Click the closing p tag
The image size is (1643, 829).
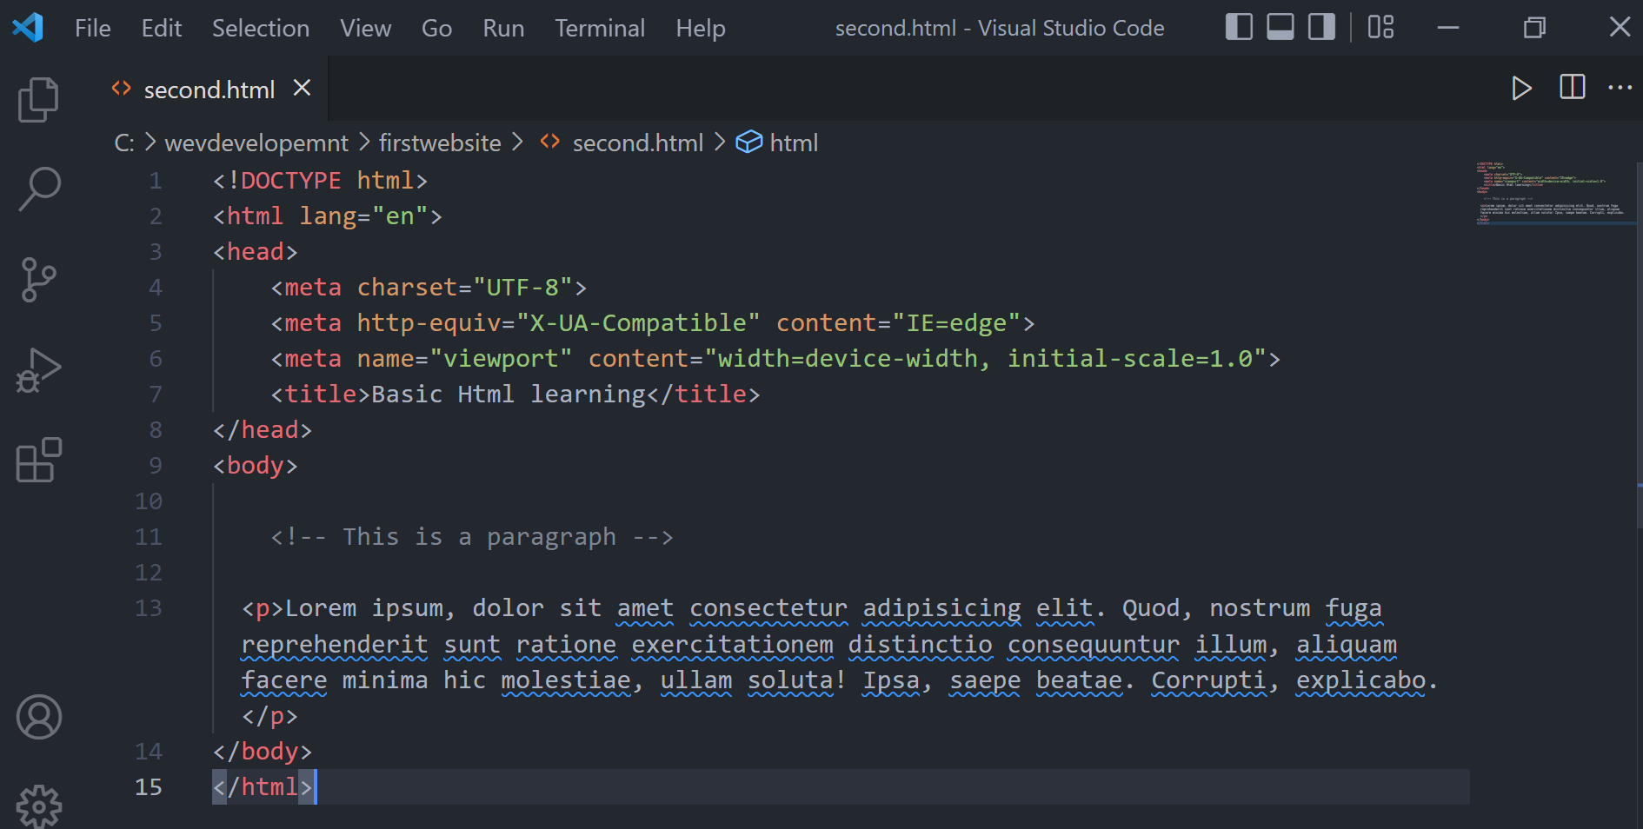[x=270, y=716]
